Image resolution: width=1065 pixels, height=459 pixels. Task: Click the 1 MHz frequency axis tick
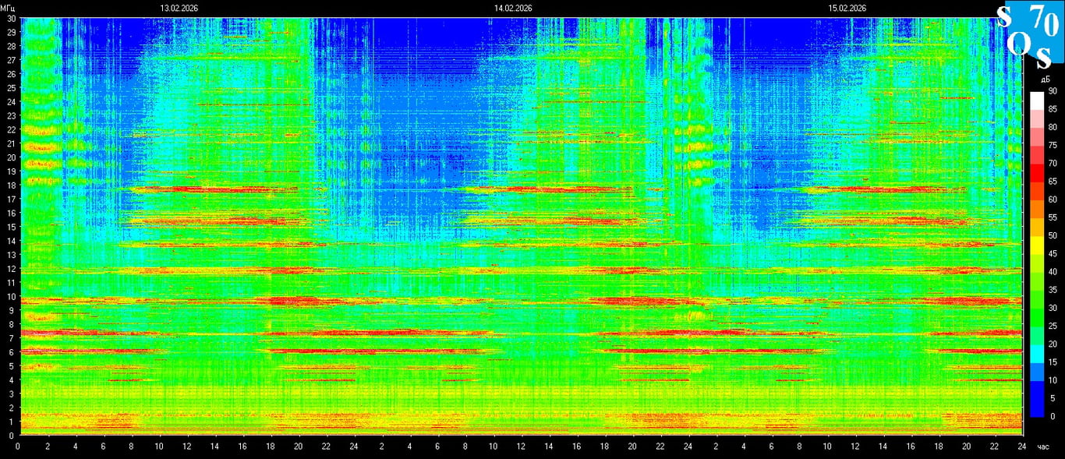pos(11,422)
